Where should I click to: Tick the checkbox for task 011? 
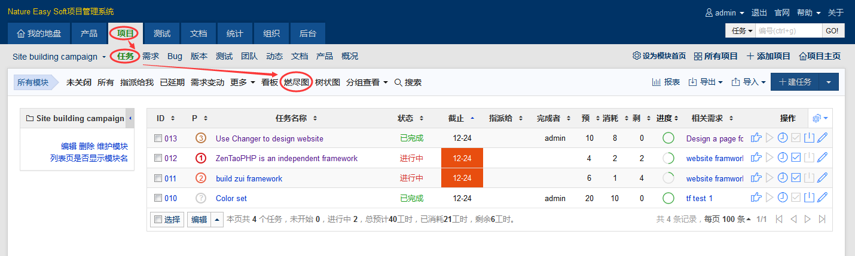(158, 178)
